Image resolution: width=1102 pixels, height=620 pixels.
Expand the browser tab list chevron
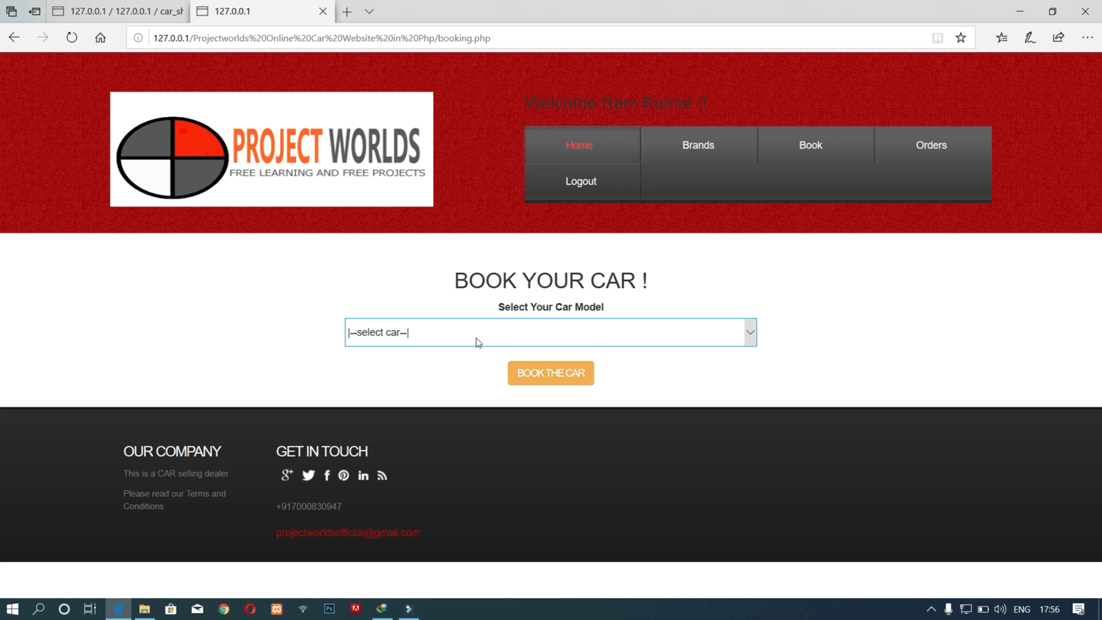pos(369,12)
